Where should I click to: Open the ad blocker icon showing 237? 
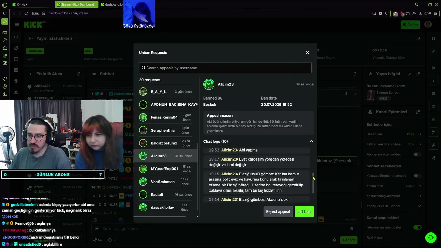coord(396,14)
